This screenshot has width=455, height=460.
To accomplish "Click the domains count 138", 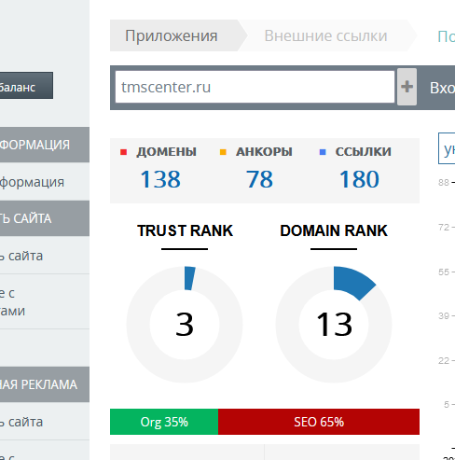I will (160, 179).
